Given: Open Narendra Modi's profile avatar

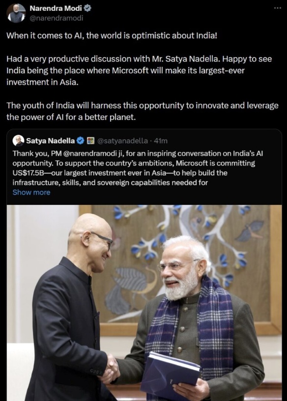Looking at the screenshot, I should pos(16,13).
